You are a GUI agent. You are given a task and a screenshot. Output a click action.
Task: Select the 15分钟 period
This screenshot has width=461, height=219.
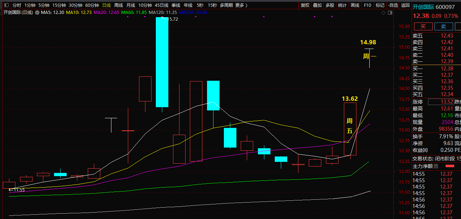point(59,5)
